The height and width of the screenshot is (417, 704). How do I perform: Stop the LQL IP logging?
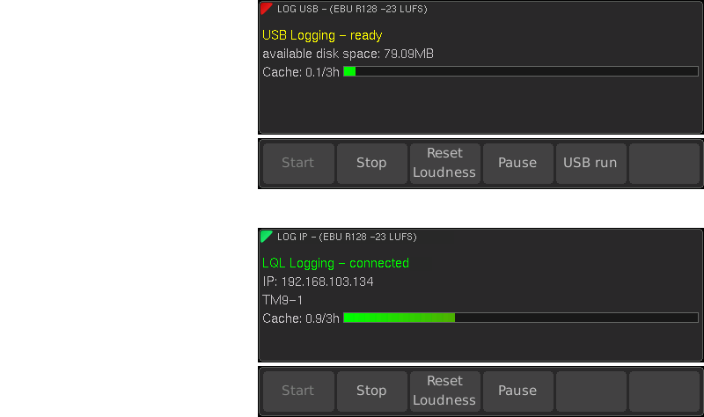coord(371,391)
